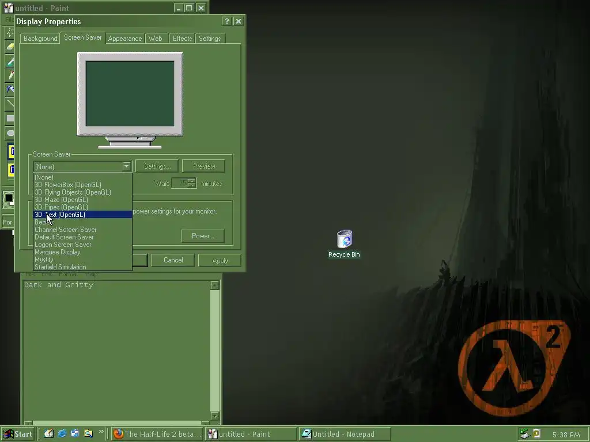The image size is (590, 442).
Task: Open monitor Power... settings
Action: tap(203, 236)
